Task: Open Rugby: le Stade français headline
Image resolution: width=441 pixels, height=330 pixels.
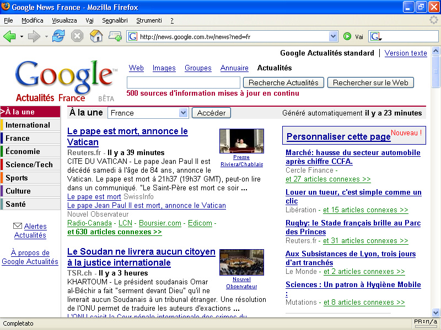Action: point(353,227)
